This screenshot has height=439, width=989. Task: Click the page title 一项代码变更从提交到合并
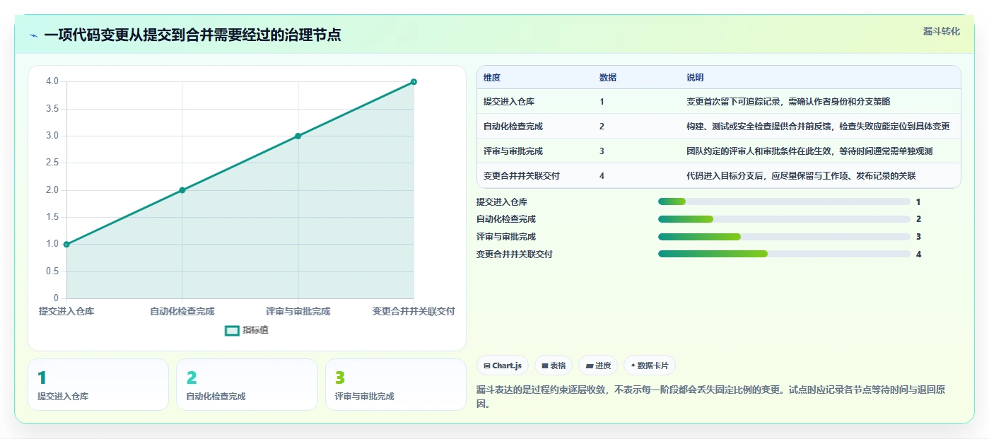pyautogui.click(x=192, y=35)
